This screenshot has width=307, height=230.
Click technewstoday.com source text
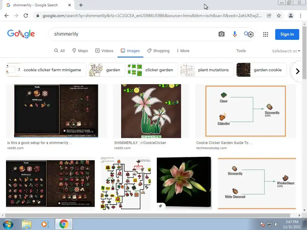211,148
